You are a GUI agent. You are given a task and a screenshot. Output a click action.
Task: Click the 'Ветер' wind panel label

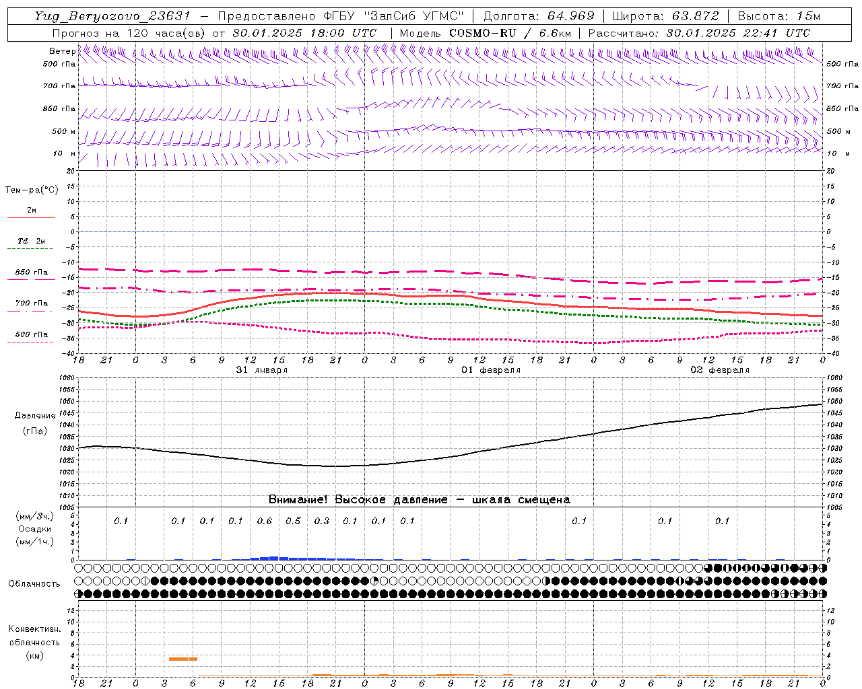pos(62,51)
